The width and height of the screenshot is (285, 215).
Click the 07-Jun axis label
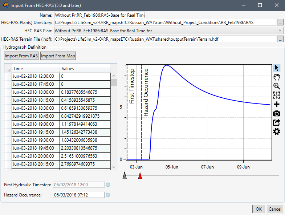(207, 167)
